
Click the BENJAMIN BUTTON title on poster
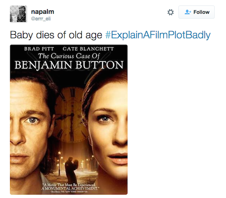pyautogui.click(x=69, y=65)
